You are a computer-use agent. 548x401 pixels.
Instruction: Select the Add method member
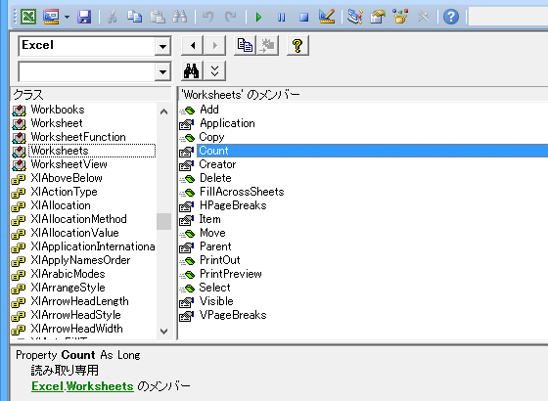[209, 110]
